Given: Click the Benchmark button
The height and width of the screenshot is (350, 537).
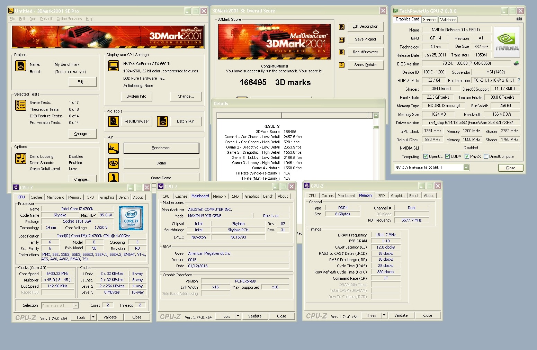Looking at the screenshot, I should (161, 148).
